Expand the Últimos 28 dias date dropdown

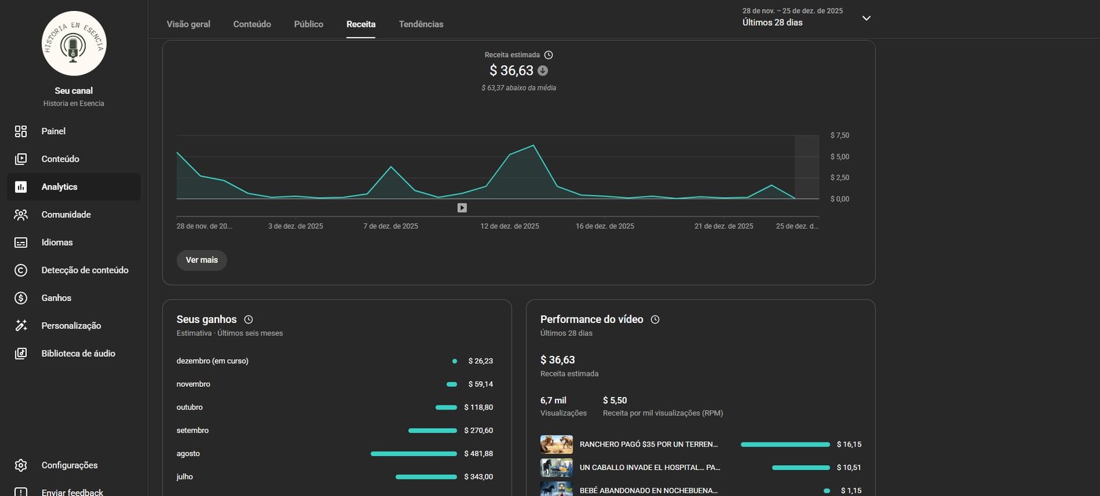click(866, 18)
